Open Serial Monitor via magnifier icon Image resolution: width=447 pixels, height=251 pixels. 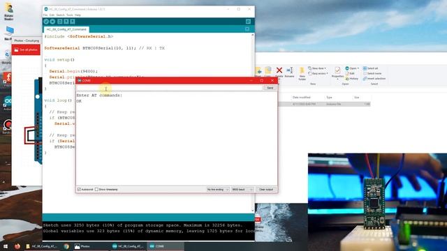(x=248, y=22)
